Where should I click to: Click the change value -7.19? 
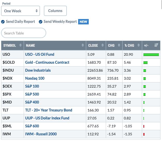coord(111,126)
